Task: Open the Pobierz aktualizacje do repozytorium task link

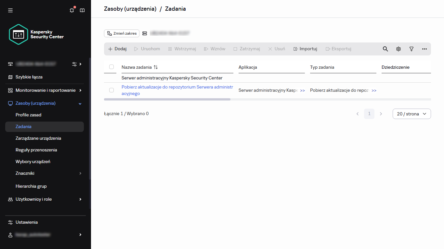Action: [177, 87]
